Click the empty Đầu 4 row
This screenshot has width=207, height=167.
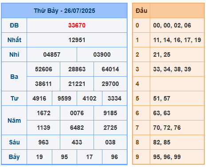(168, 84)
